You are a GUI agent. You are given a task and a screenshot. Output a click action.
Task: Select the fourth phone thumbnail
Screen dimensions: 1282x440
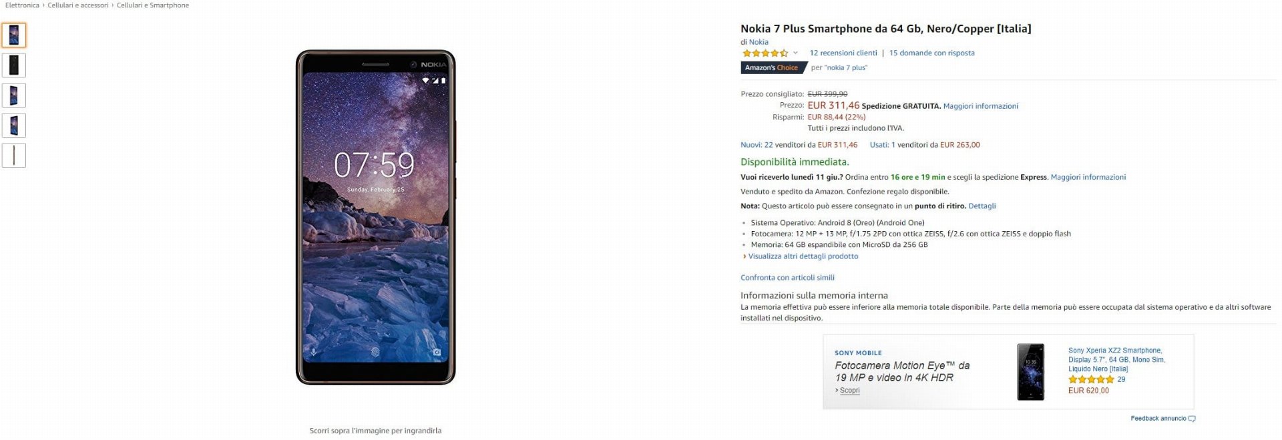[14, 126]
